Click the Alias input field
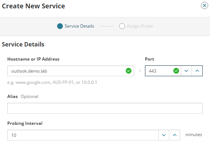Viewport: 210px width, 143px height. (105, 108)
